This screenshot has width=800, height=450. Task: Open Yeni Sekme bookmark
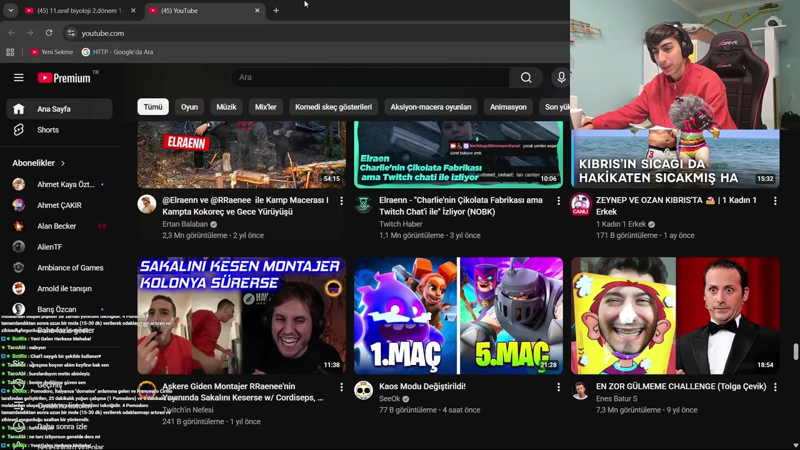[52, 52]
